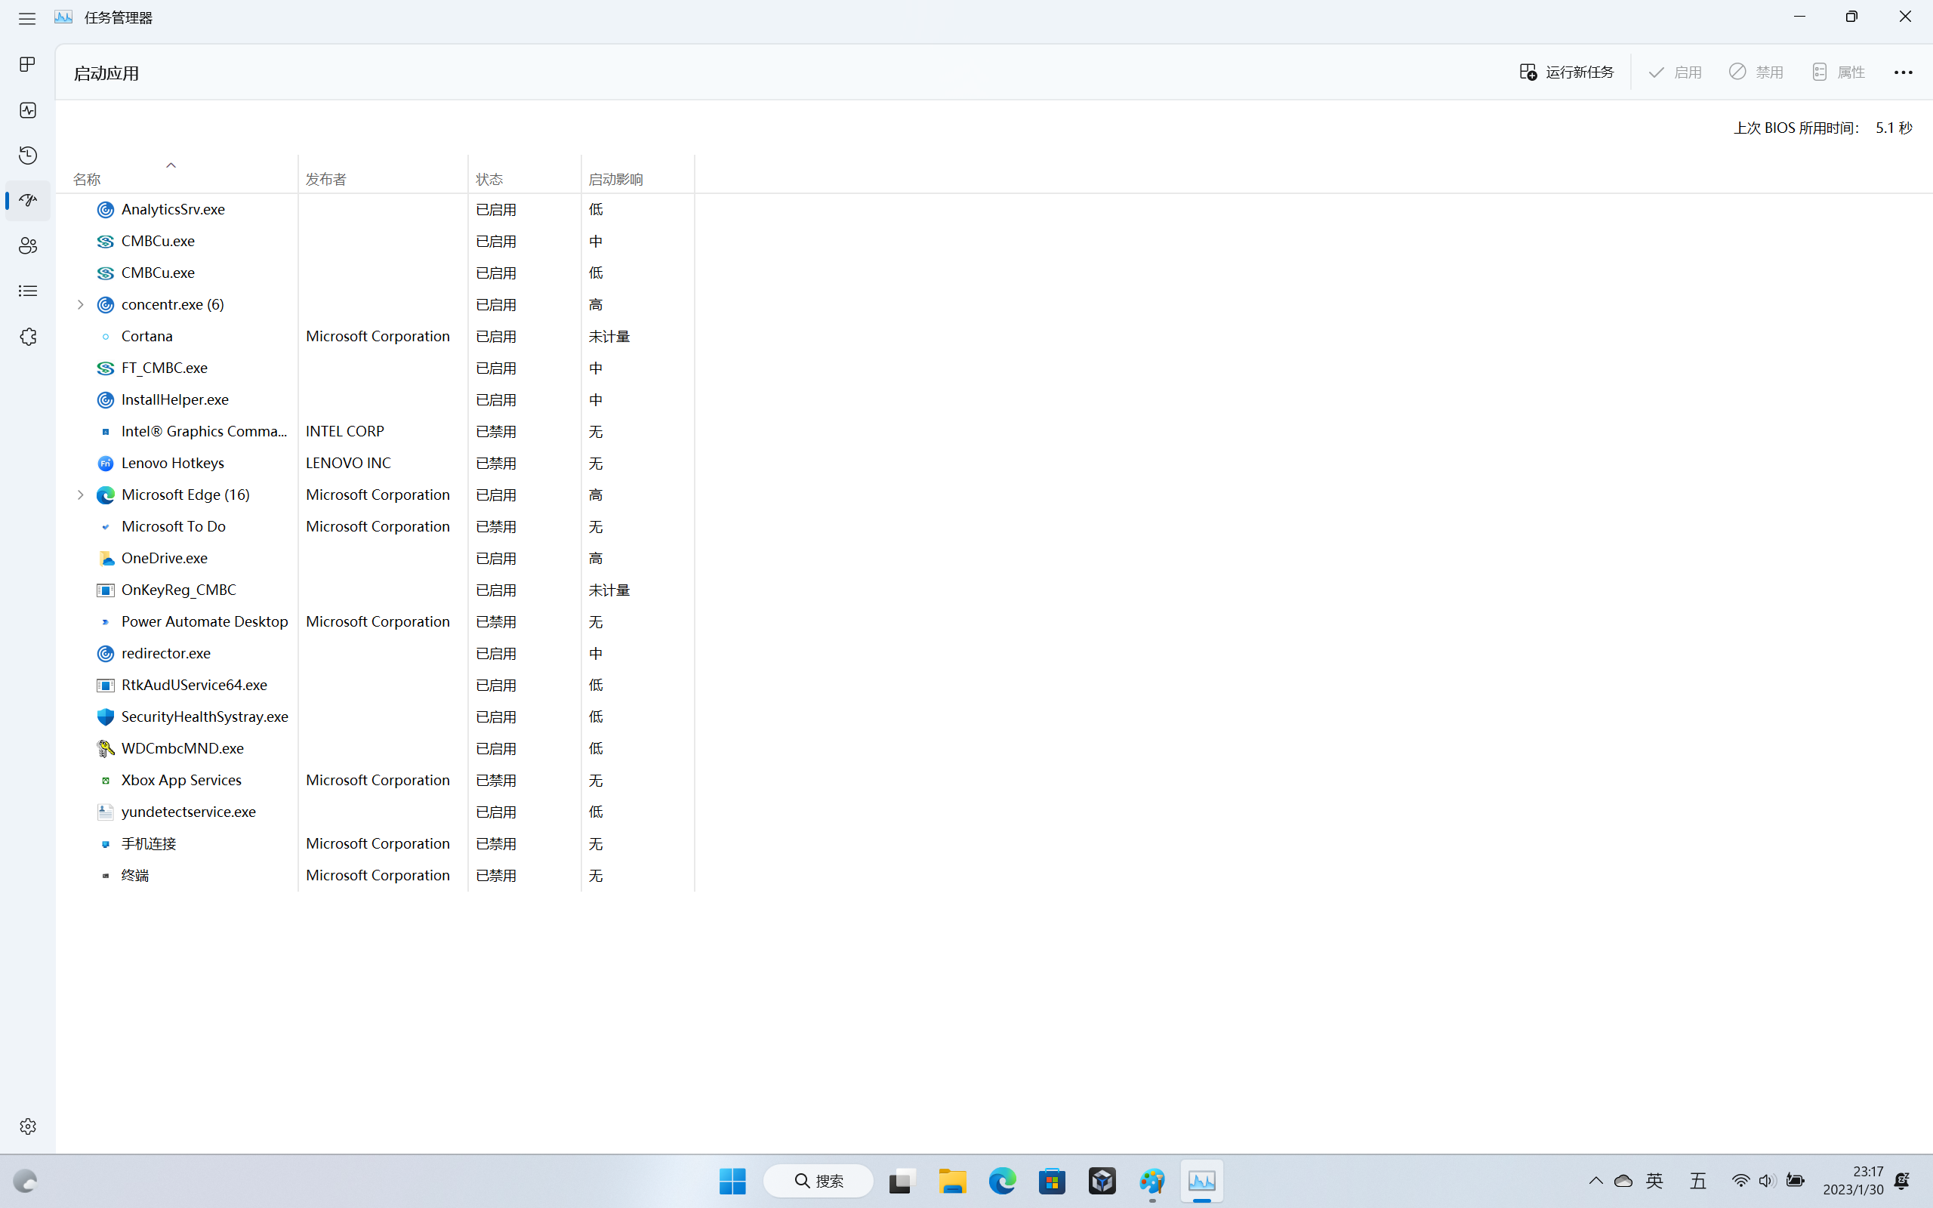This screenshot has height=1208, width=1933.
Task: Open the Windows Start menu
Action: coord(732,1181)
